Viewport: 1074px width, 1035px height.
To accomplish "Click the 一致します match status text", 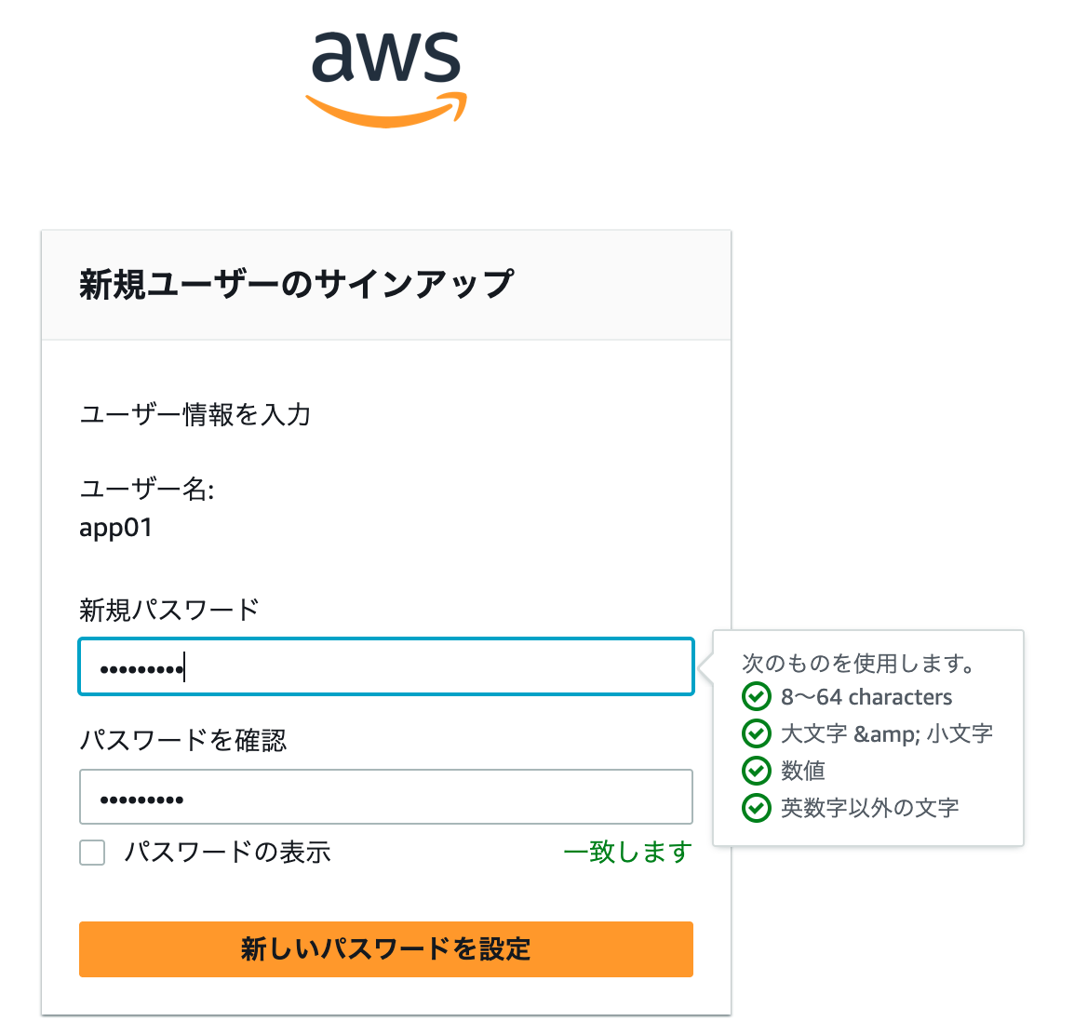I will tap(627, 853).
